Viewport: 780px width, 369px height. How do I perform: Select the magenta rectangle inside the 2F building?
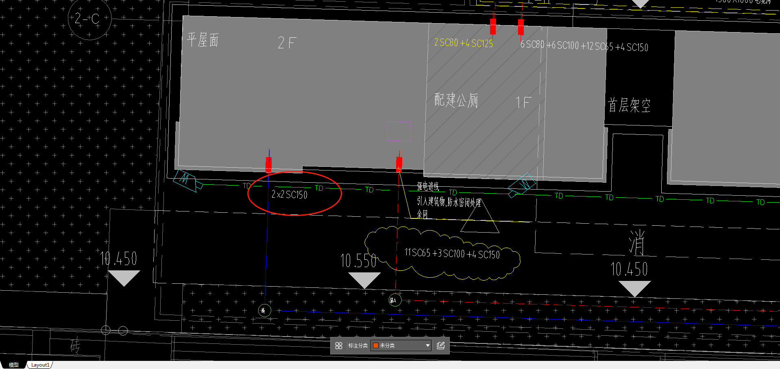(x=399, y=131)
